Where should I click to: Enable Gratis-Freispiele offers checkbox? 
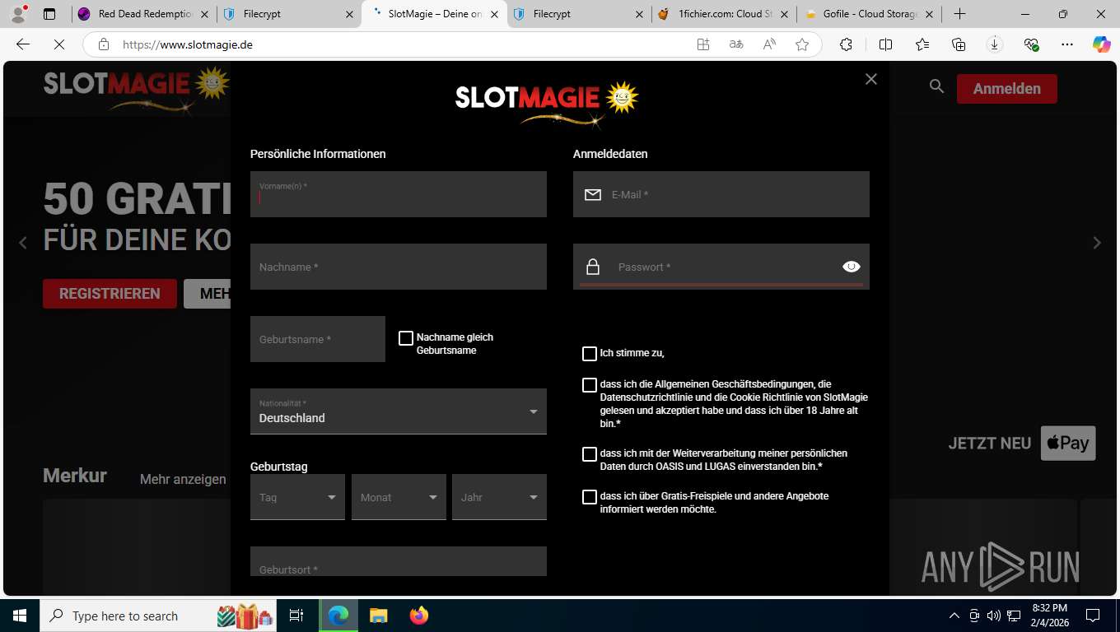[x=589, y=497]
